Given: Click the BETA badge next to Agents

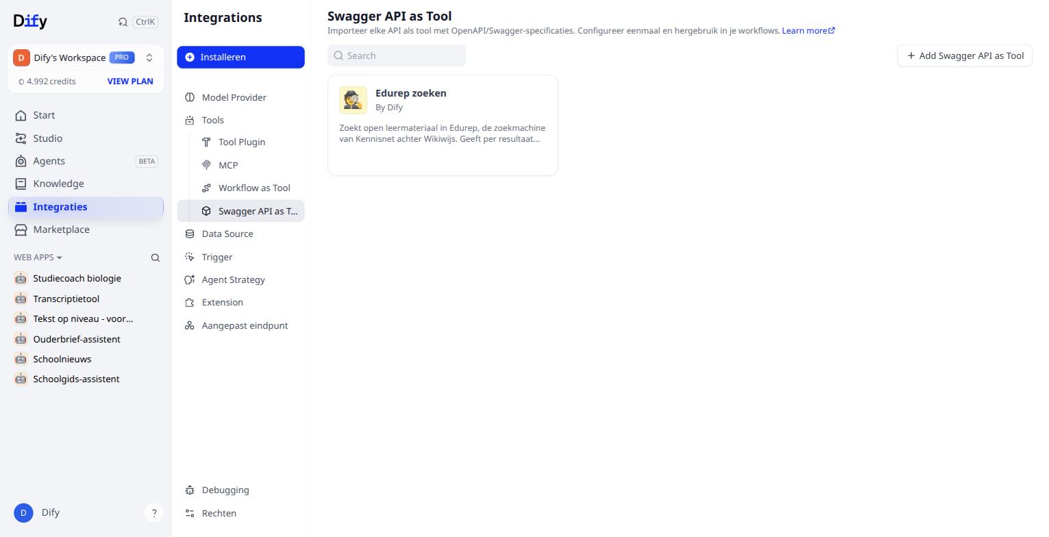Looking at the screenshot, I should point(147,162).
